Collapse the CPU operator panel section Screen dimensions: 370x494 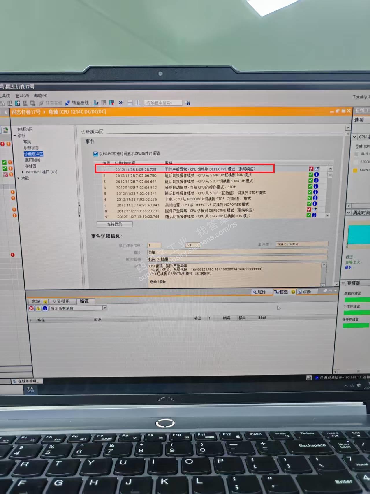coord(354,137)
